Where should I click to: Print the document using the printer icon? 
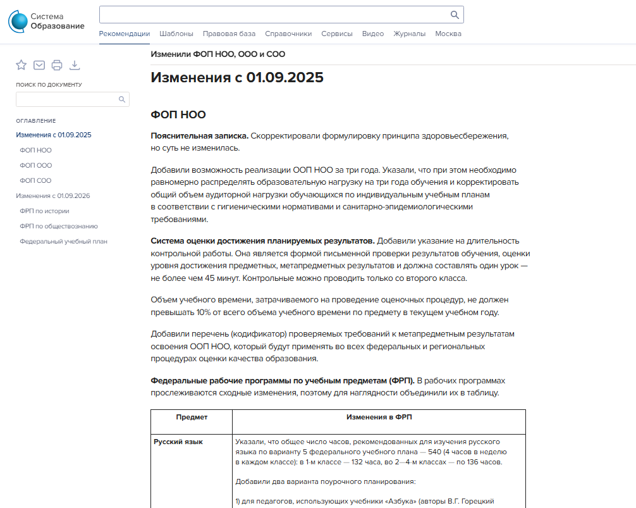pos(57,65)
